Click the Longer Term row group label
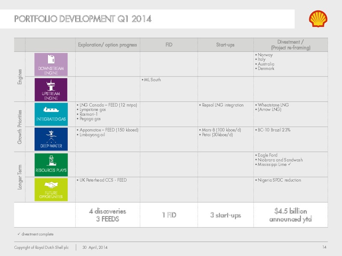 [20, 177]
